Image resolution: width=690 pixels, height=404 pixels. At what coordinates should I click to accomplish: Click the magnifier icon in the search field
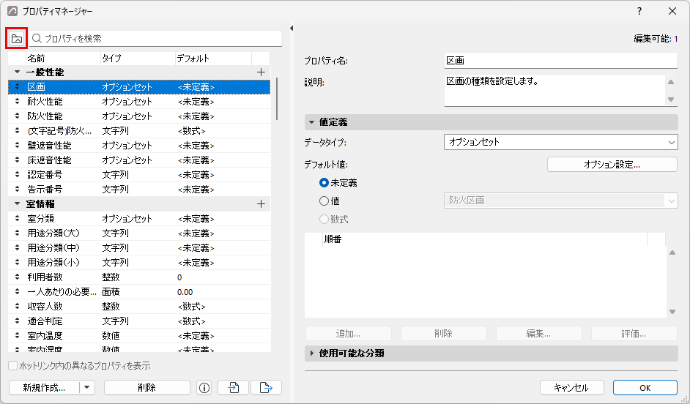[x=37, y=39]
